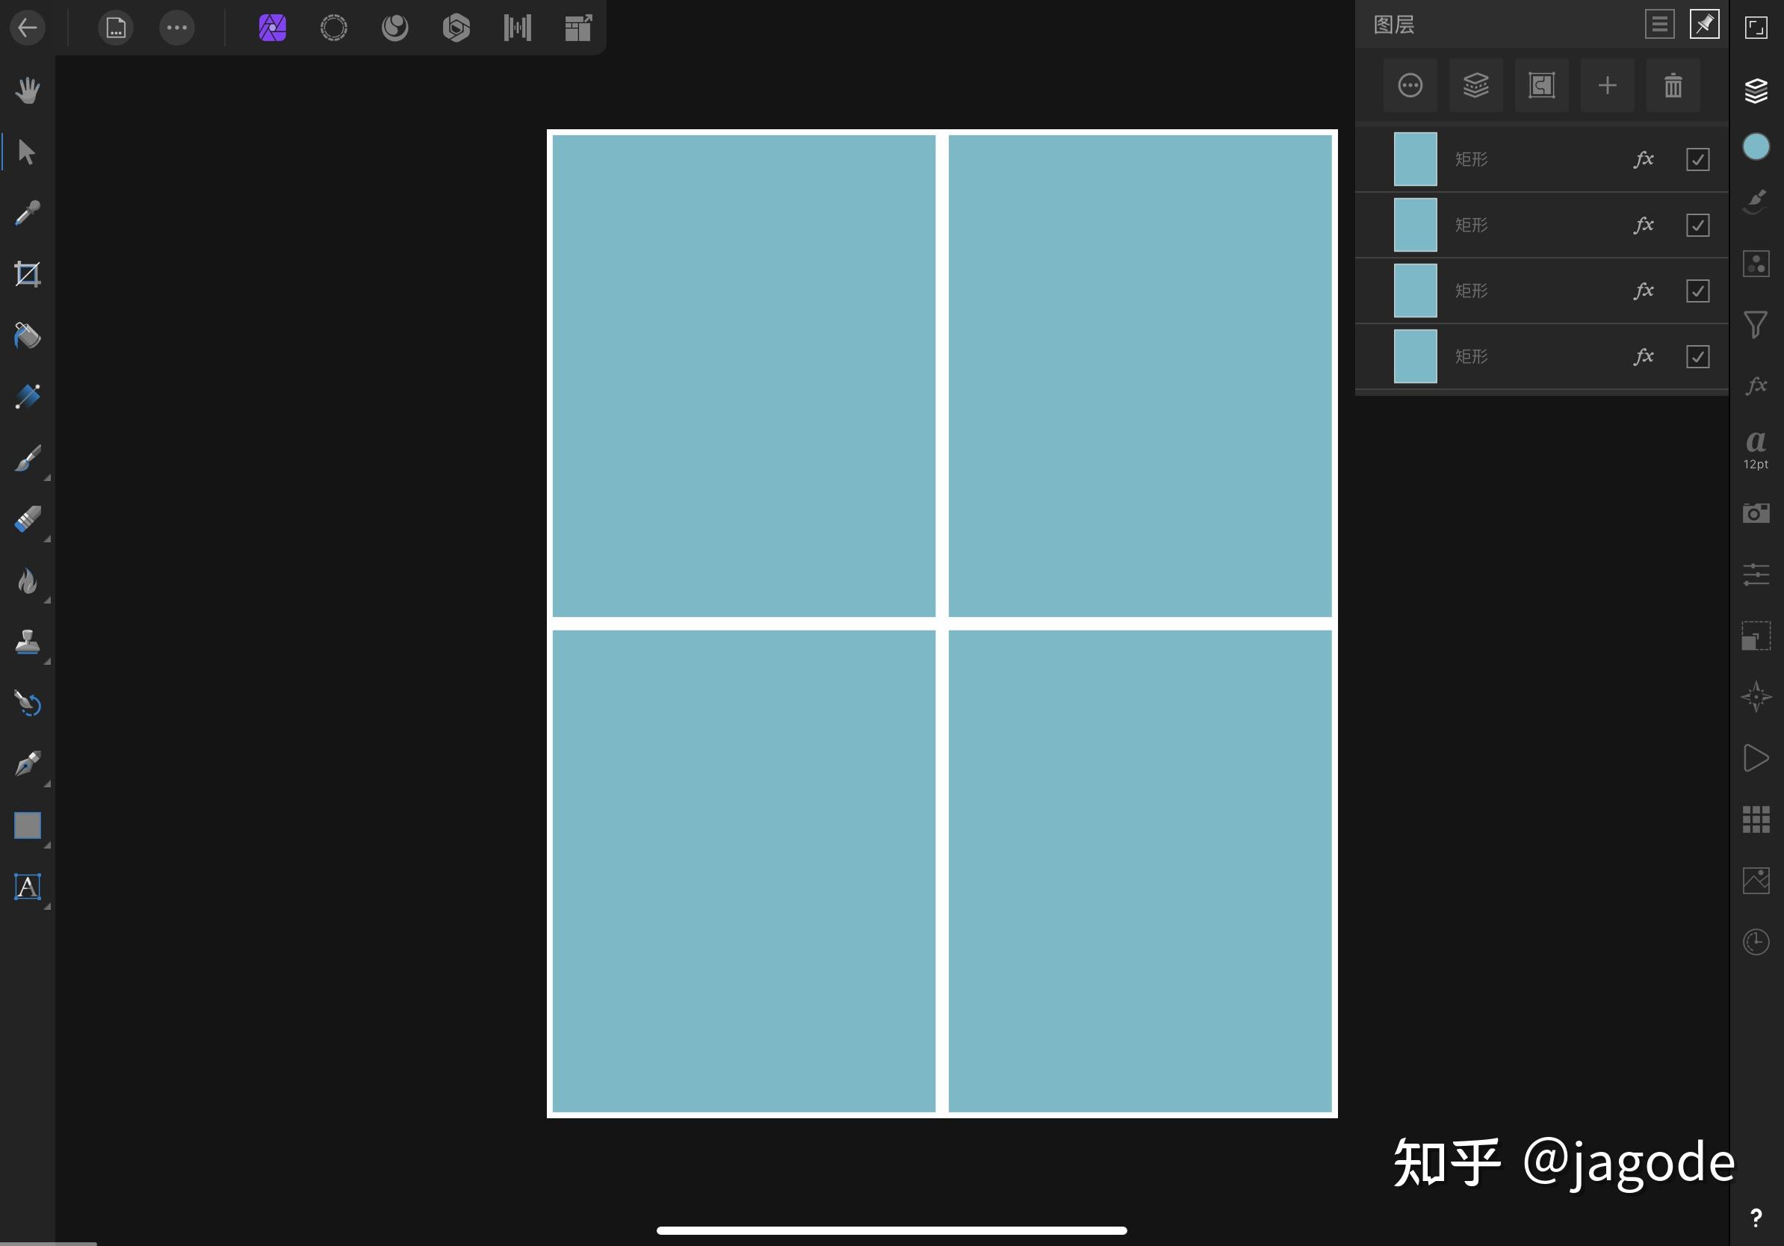Select the Crop tool
The height and width of the screenshot is (1246, 1784).
click(x=27, y=275)
